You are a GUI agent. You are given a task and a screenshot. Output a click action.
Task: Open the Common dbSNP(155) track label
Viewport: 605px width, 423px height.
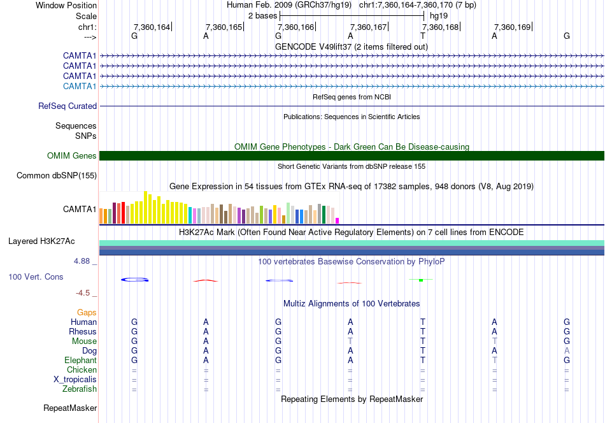point(57,176)
